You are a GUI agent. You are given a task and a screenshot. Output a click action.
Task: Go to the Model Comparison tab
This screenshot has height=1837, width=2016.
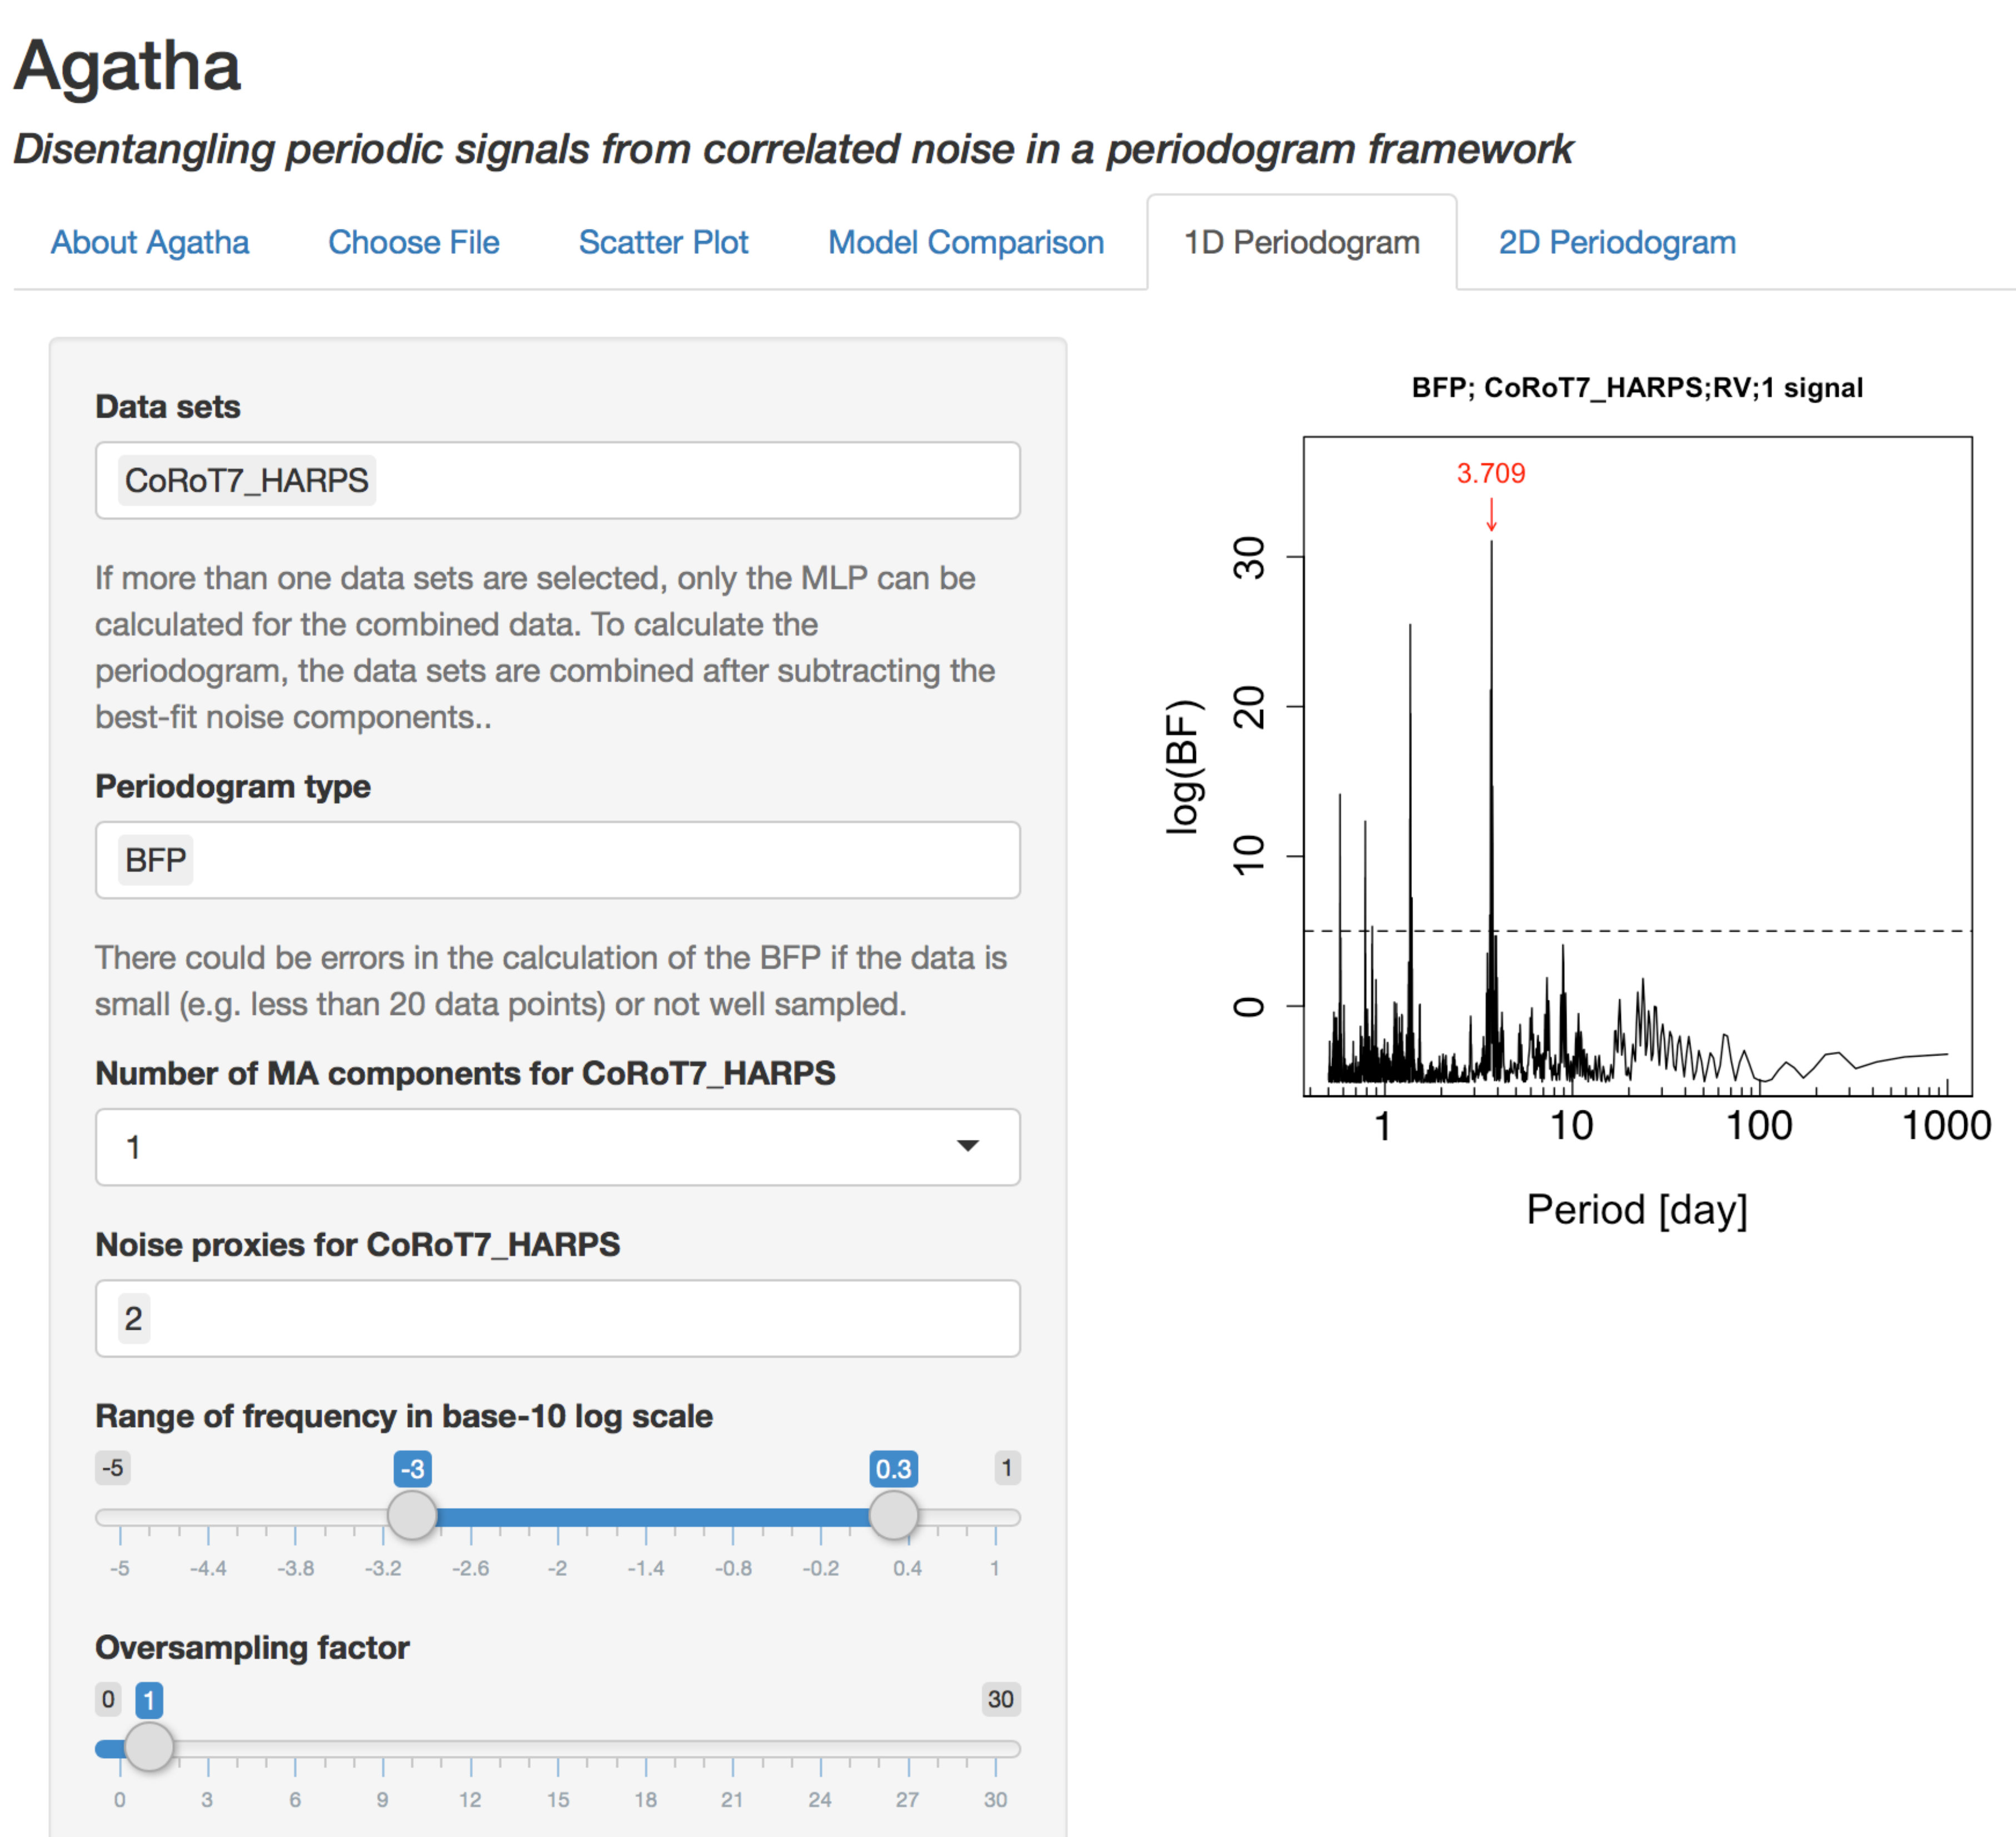pos(965,242)
